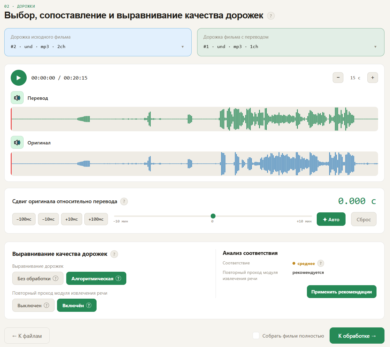Open help icon next to page title
Image resolution: width=390 pixels, height=347 pixels.
[271, 16]
